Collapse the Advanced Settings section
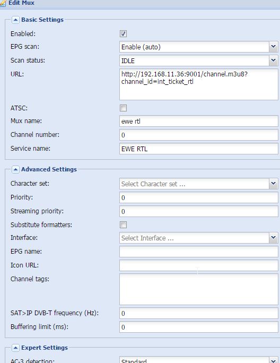This screenshot has width=280, height=363. click(15, 169)
